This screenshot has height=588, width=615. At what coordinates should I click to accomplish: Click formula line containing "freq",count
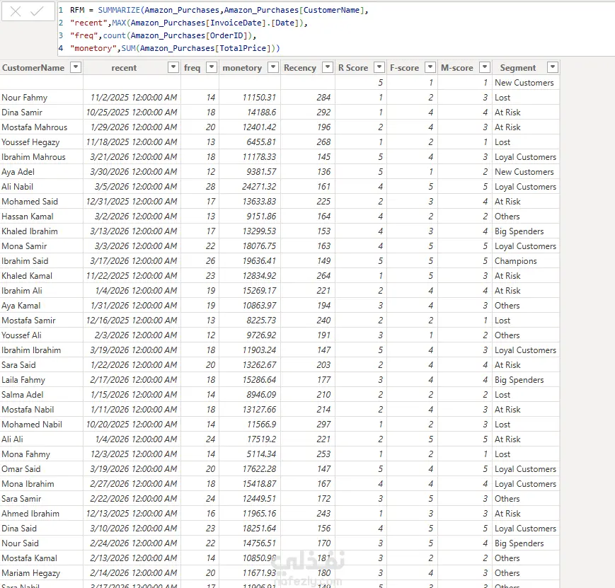pyautogui.click(x=163, y=35)
